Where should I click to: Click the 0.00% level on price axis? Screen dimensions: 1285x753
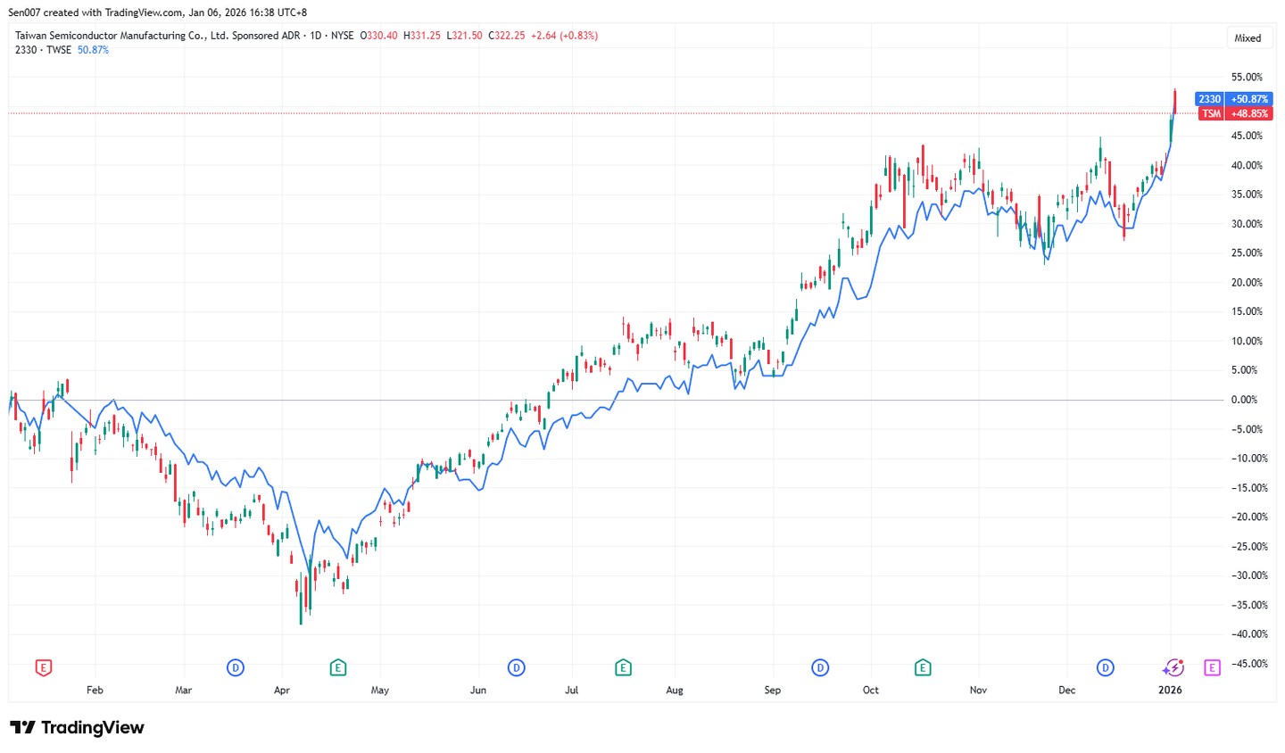pyautogui.click(x=1244, y=400)
